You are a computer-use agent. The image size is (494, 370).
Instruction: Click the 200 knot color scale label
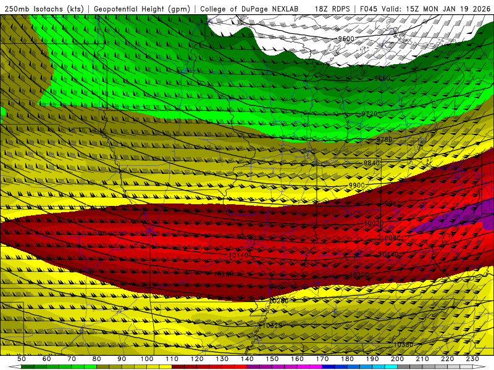pyautogui.click(x=397, y=359)
